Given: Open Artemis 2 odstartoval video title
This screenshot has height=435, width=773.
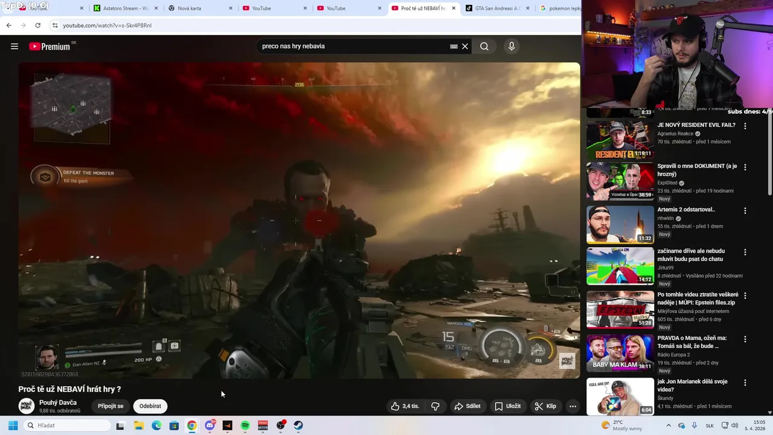Looking at the screenshot, I should 686,210.
